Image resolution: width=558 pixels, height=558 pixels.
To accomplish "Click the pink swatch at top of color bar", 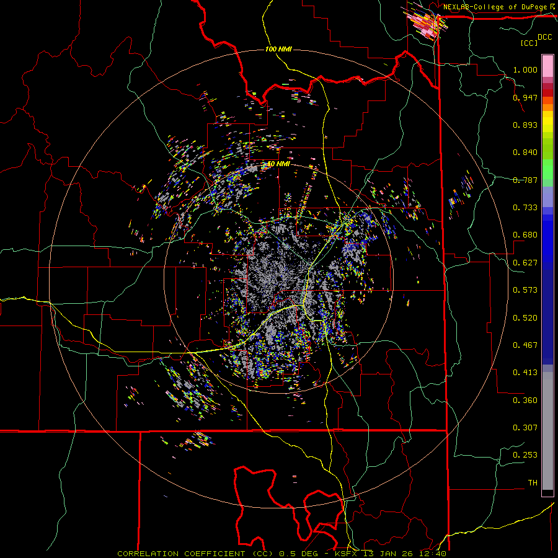I will [547, 66].
